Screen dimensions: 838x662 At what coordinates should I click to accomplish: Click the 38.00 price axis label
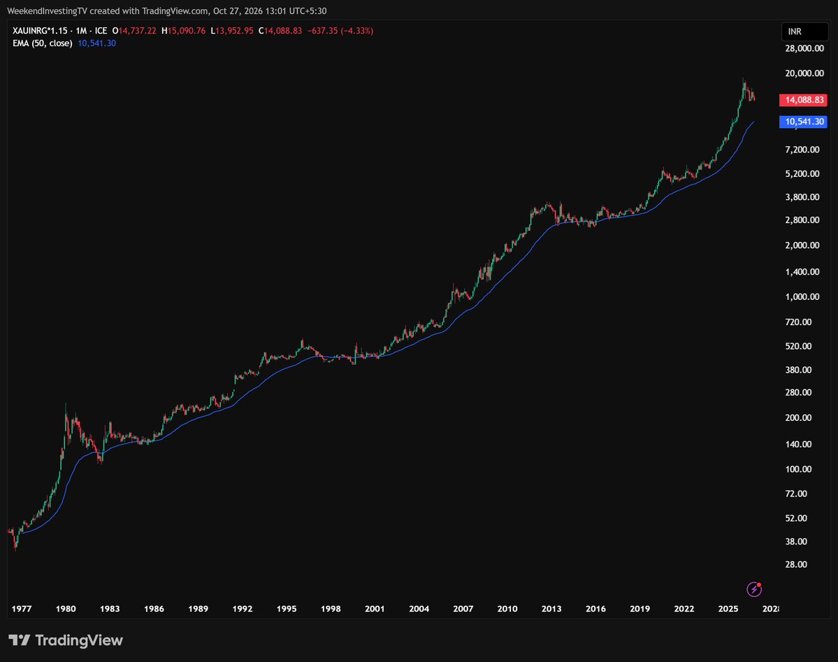796,542
